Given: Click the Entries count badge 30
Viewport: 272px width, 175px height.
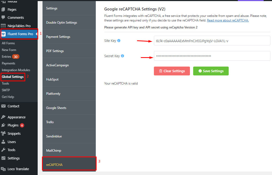Looking at the screenshot, I should (x=16, y=57).
